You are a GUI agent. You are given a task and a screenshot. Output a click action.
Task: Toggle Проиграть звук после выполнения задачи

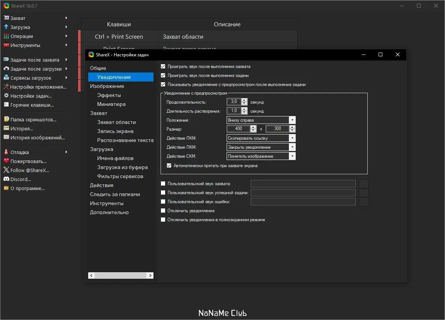163,75
